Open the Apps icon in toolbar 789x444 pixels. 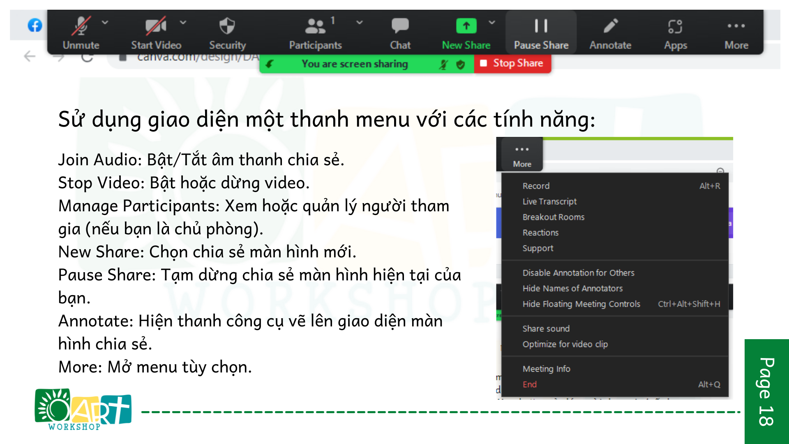tap(675, 26)
